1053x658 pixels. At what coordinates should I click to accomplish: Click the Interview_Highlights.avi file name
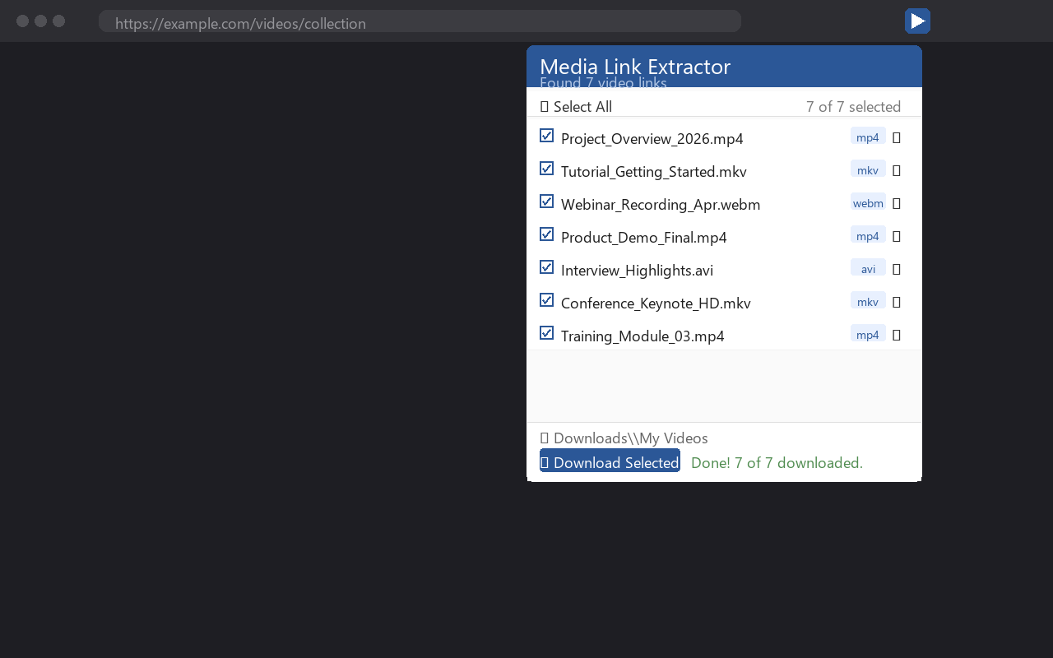point(637,270)
